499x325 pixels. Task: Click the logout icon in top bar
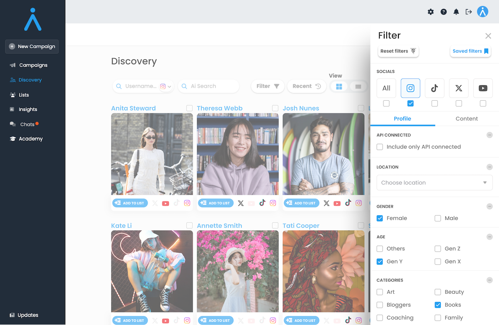point(469,12)
